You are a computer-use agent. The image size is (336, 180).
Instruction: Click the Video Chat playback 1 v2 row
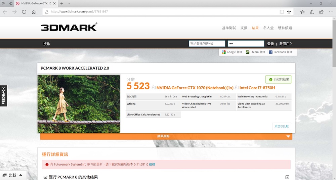point(209,105)
